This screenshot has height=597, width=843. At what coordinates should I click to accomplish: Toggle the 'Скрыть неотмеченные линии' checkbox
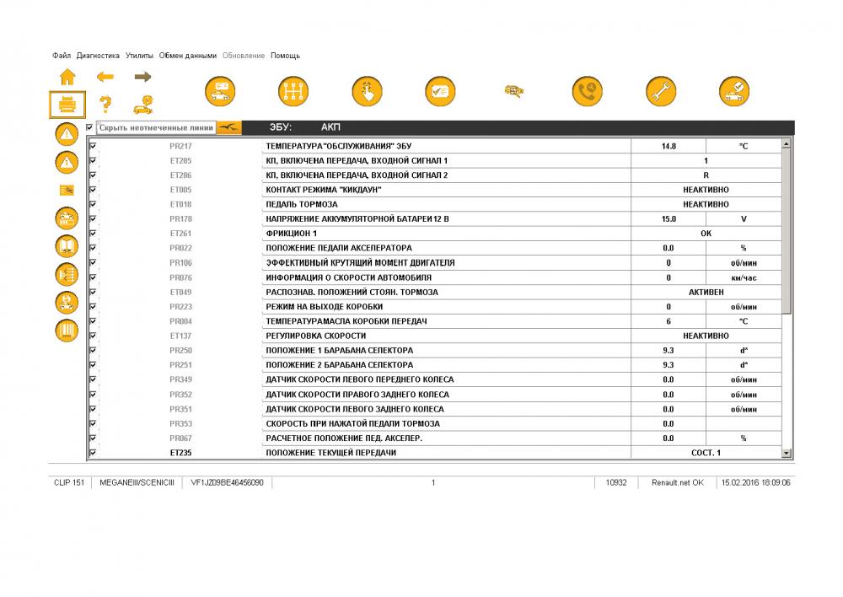click(89, 127)
